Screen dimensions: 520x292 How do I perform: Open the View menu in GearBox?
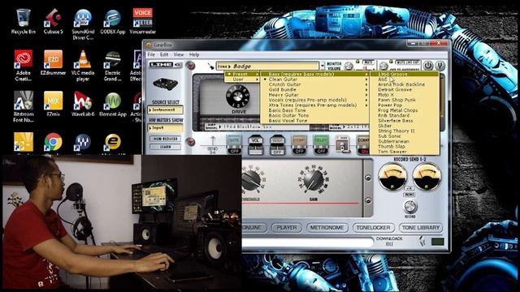179,54
